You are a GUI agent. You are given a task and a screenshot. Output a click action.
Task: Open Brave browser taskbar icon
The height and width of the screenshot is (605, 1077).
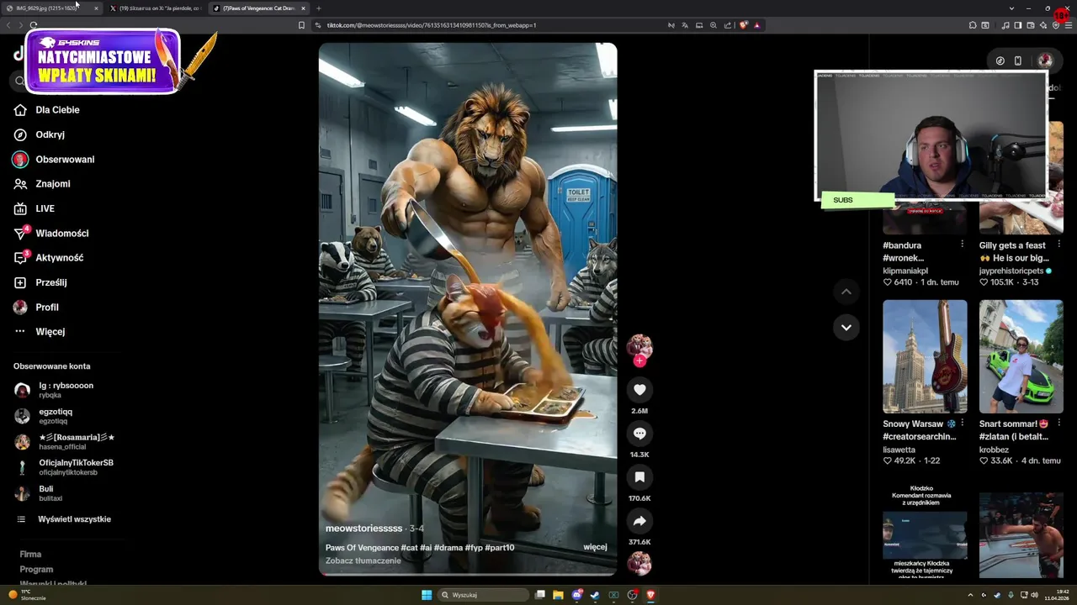click(x=650, y=595)
